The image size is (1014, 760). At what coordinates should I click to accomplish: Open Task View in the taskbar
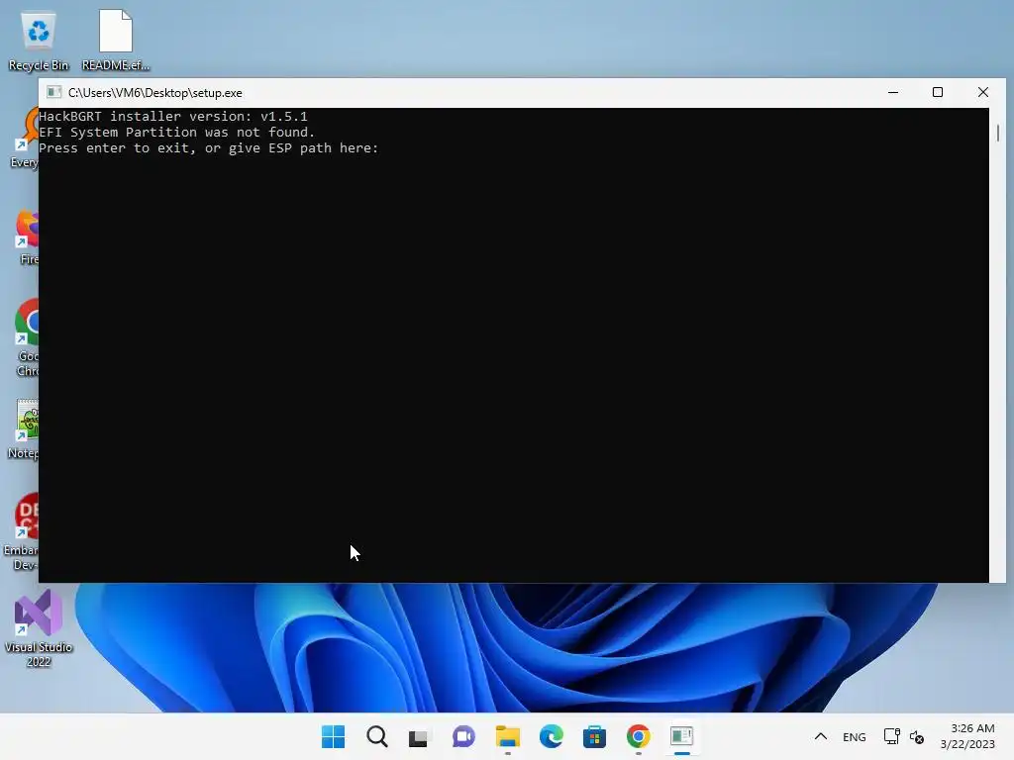coord(419,736)
